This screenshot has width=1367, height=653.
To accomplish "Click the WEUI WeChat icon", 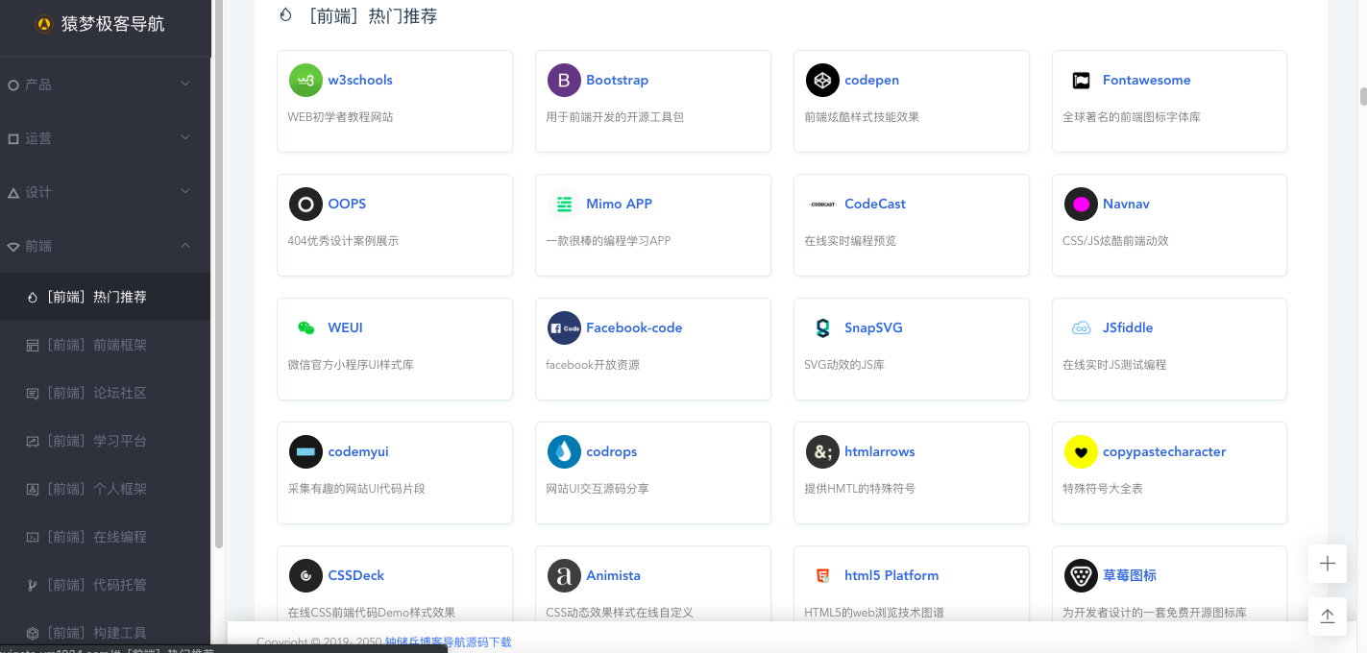I will click(305, 328).
